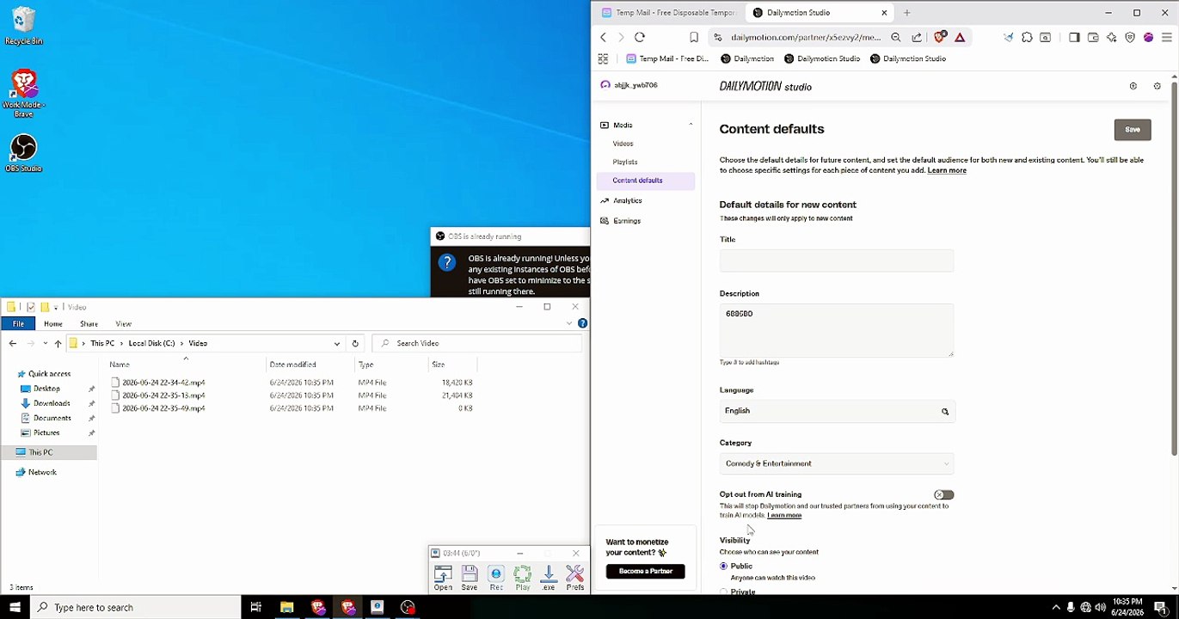
Task: Click the Brave Rewards triangle icon
Action: click(x=960, y=37)
